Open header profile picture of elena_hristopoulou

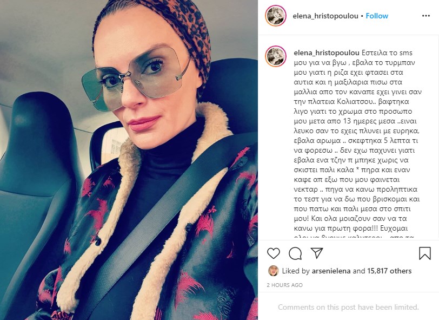(x=276, y=16)
